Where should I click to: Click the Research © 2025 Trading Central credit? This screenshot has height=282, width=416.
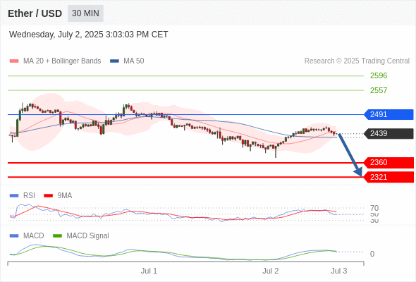(357, 61)
